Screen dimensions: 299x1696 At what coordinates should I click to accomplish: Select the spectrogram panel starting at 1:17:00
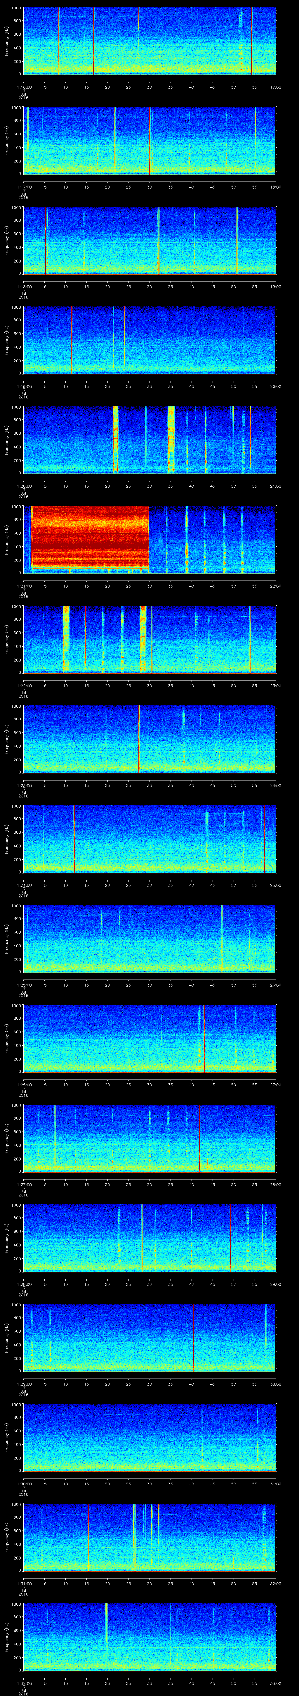click(149, 141)
